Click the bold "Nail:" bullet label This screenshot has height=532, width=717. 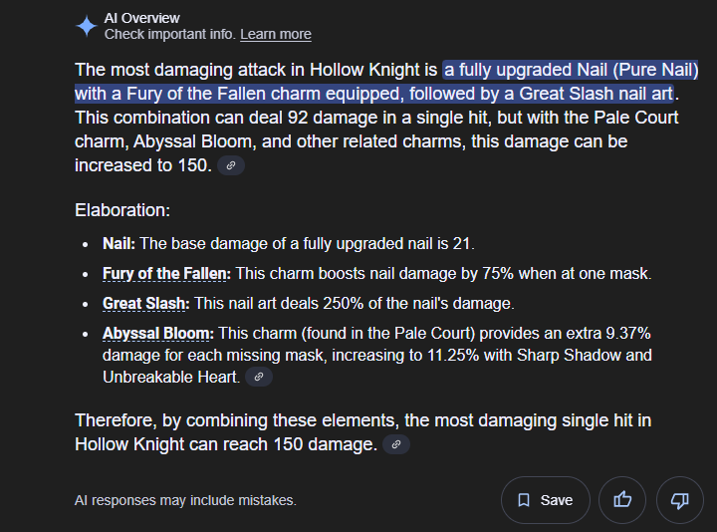coord(119,244)
